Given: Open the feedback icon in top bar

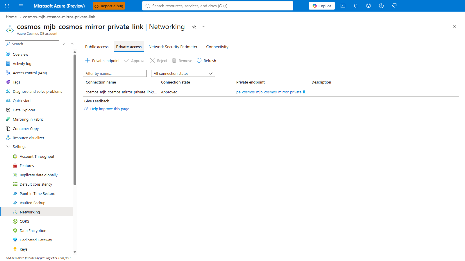Looking at the screenshot, I should click(394, 6).
